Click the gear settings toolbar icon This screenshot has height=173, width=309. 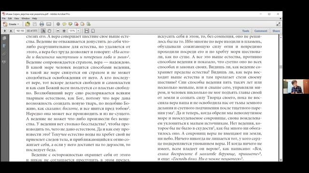[58, 24]
